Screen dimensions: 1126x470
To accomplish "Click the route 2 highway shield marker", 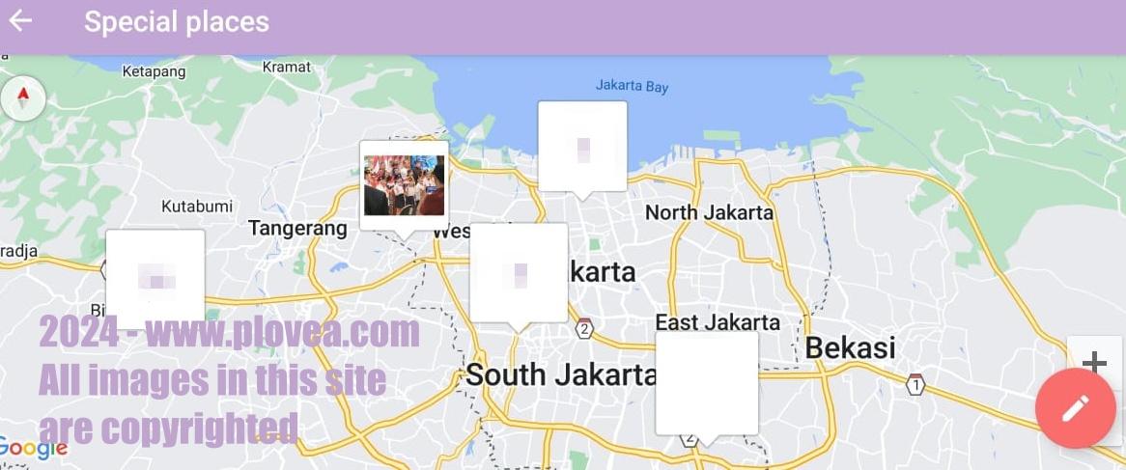I will click(584, 329).
